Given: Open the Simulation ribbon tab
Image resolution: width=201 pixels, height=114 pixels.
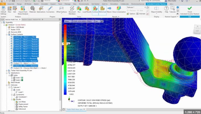Looking at the screenshot, I should 114,4.
